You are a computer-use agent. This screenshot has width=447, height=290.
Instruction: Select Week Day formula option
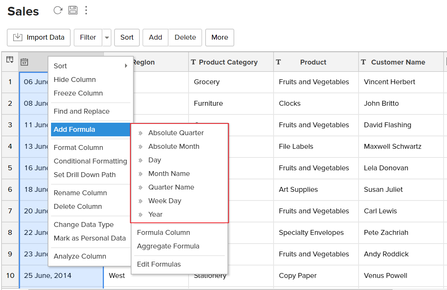pos(164,201)
